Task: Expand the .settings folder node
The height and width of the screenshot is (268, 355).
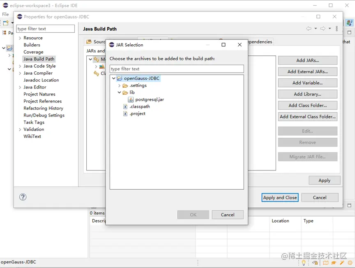Action: point(119,86)
